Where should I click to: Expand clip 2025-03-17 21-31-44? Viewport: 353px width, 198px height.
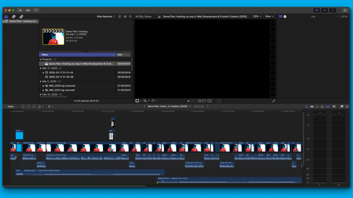pos(43,73)
